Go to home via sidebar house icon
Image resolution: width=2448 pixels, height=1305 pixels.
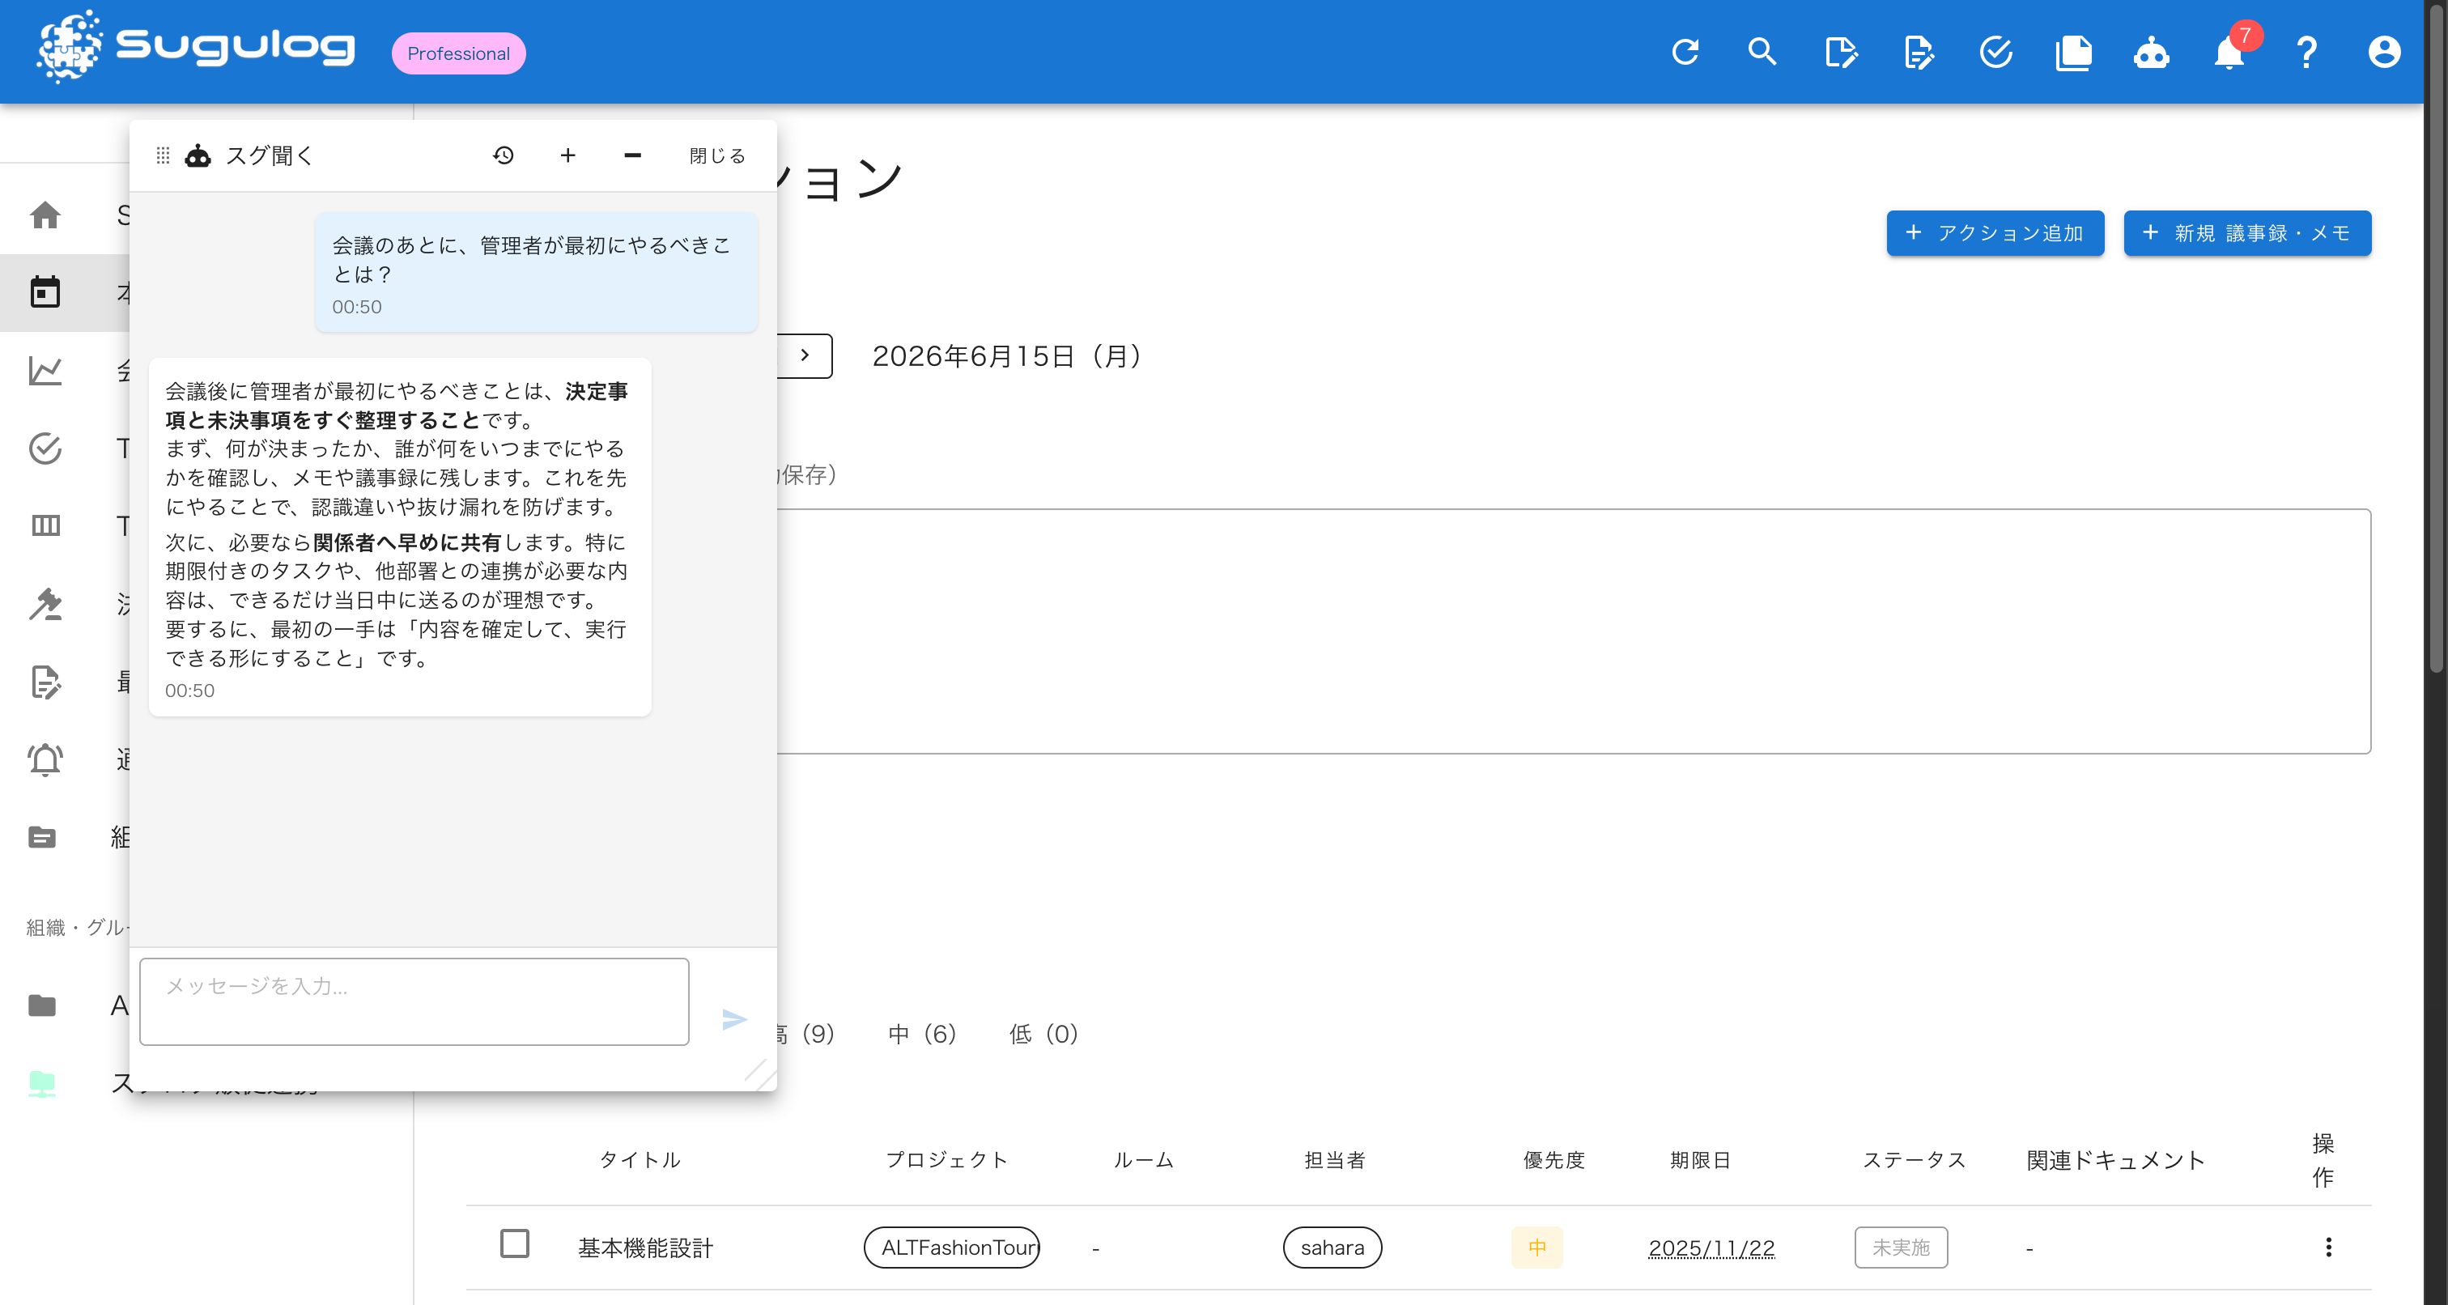(45, 215)
